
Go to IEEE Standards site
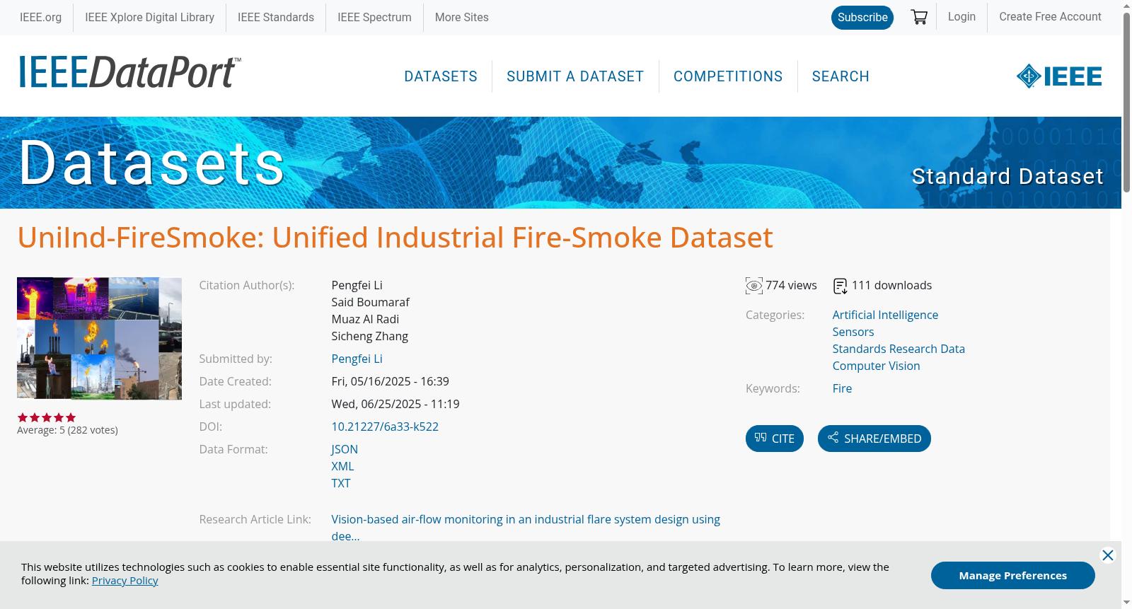[x=276, y=17]
